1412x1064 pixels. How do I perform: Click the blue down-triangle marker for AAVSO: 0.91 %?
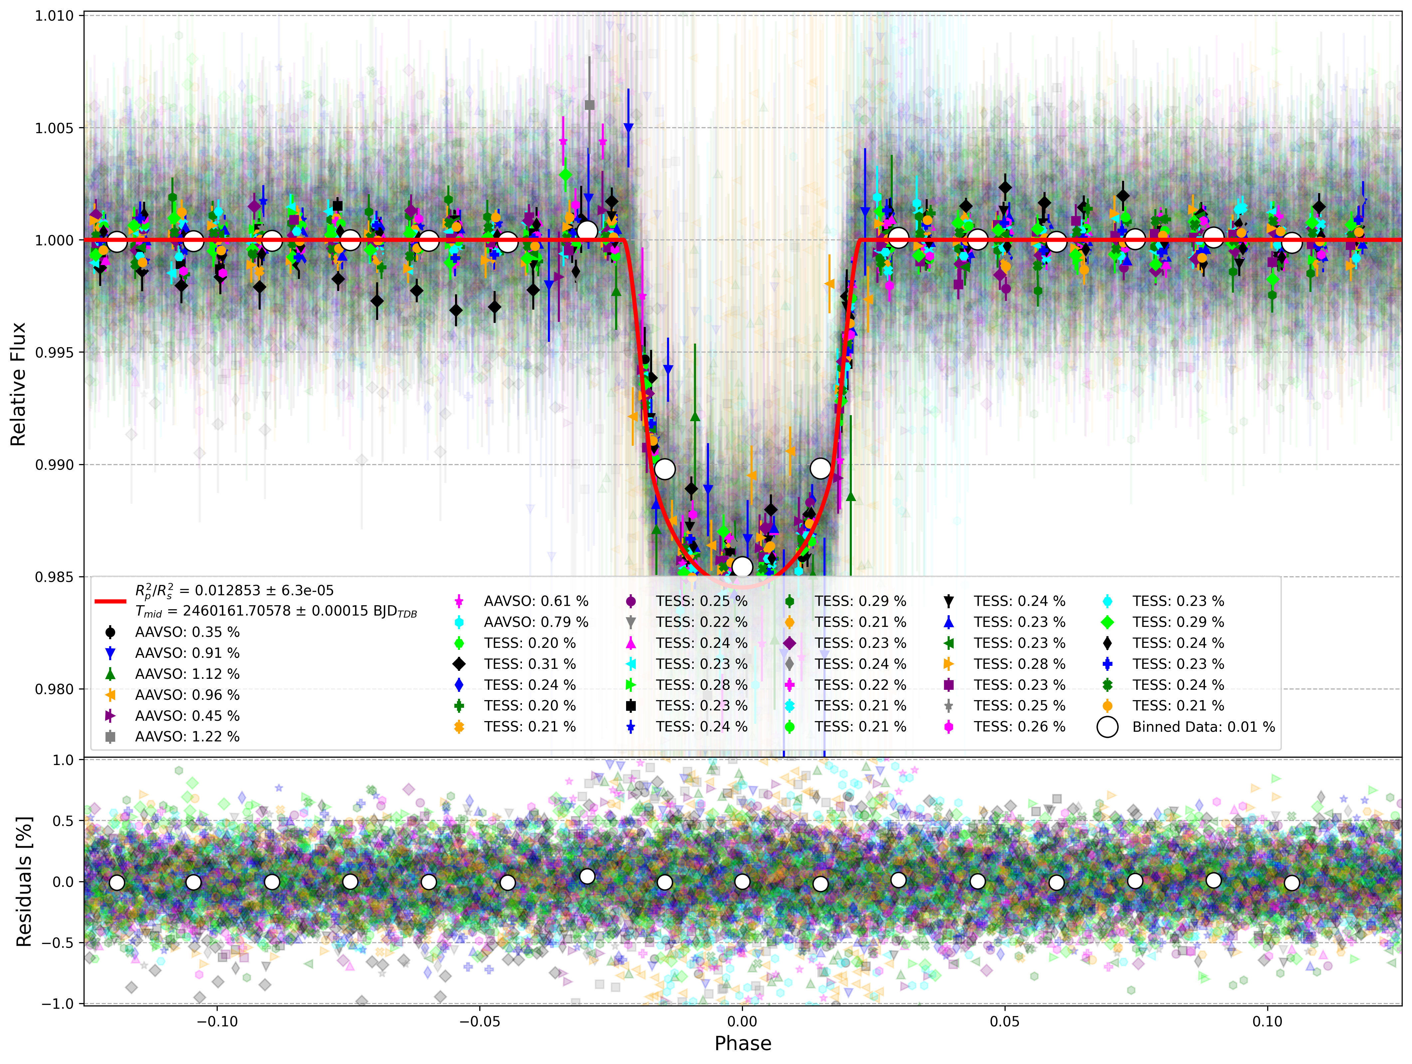111,653
